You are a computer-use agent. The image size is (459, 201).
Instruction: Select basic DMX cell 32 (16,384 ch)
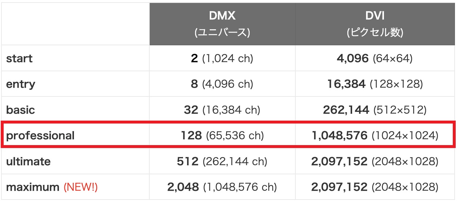222,110
